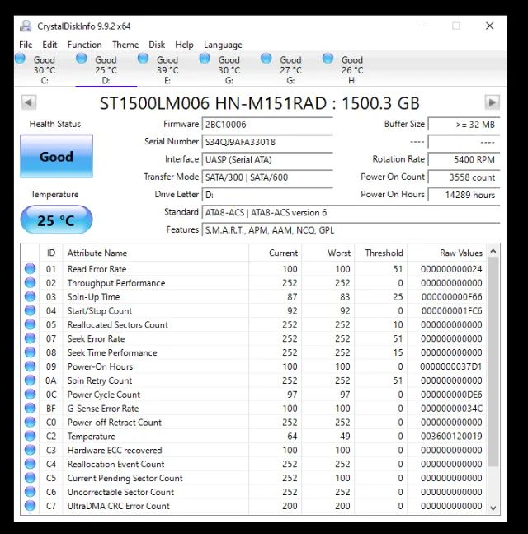Select the E: drive at 39 °C
The height and width of the screenshot is (534, 528).
167,70
